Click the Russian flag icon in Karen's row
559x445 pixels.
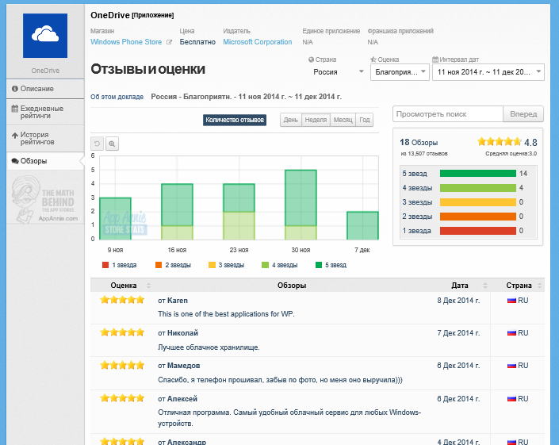512,301
